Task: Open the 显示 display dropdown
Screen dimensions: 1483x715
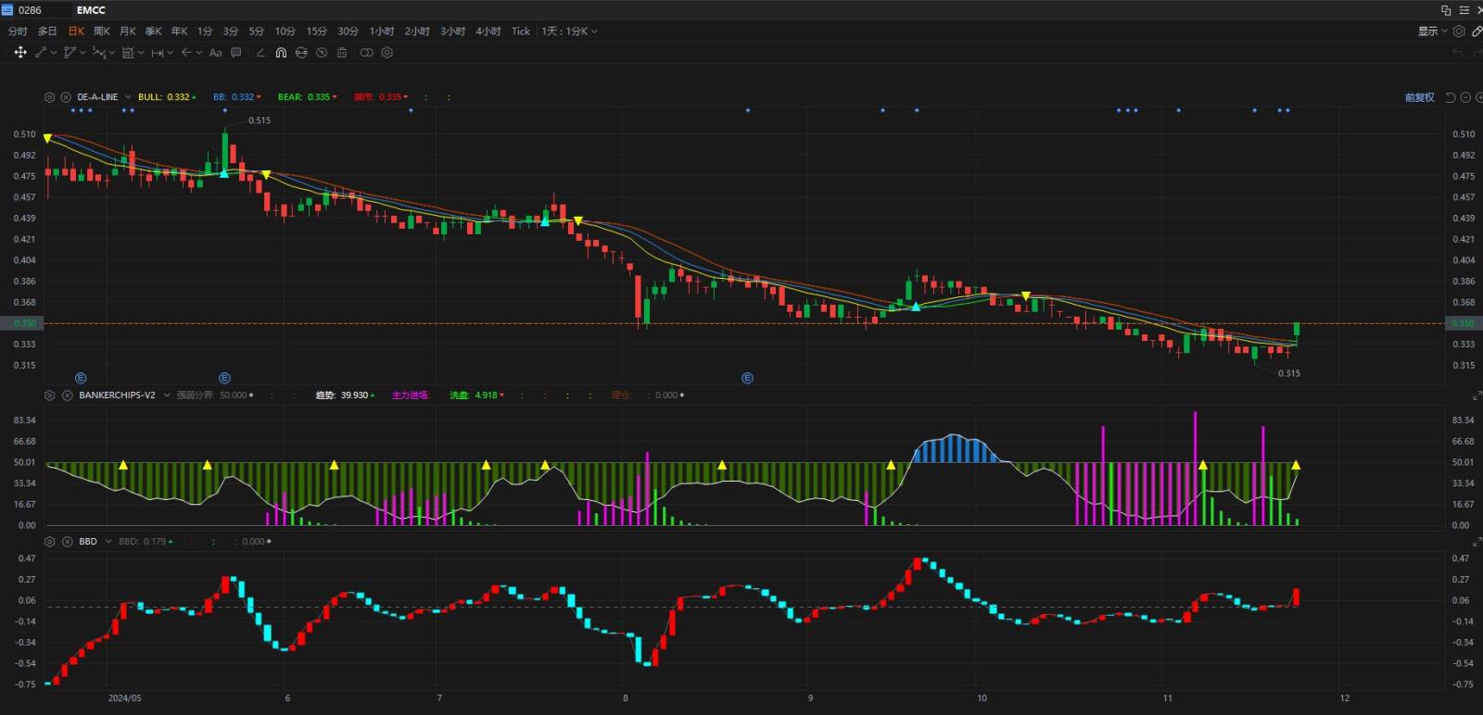Action: tap(1432, 31)
